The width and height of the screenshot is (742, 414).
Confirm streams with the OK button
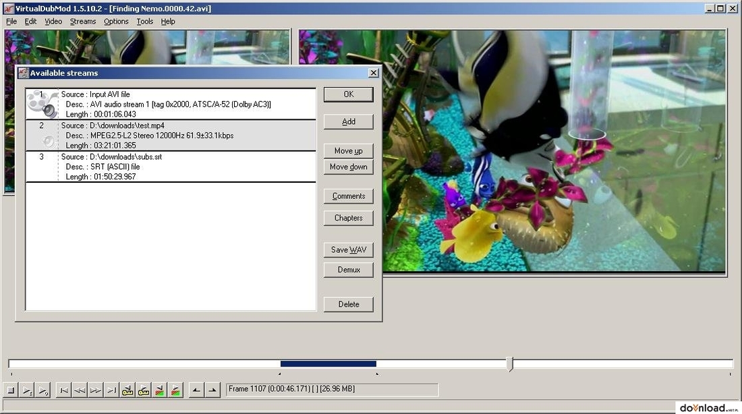[x=348, y=94]
